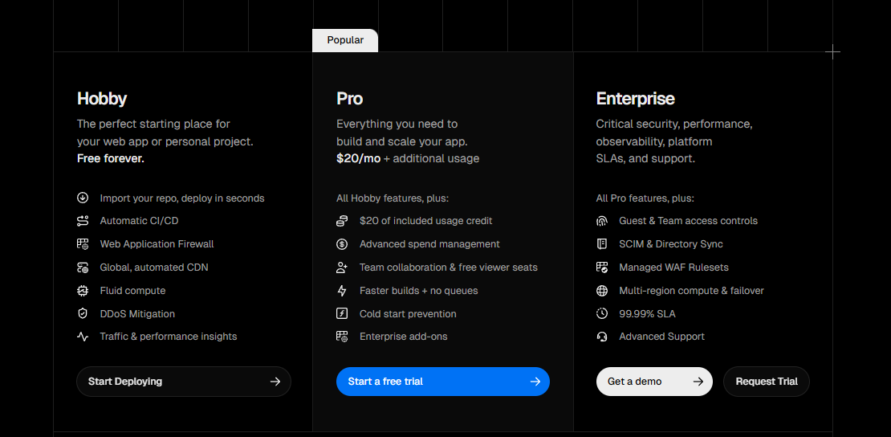Click the Multi-region compute globe icon

(602, 291)
